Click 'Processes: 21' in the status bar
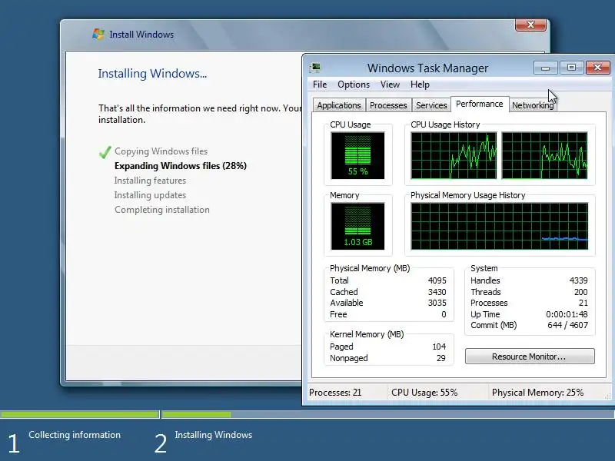Viewport: 615px width, 461px height. pyautogui.click(x=335, y=393)
